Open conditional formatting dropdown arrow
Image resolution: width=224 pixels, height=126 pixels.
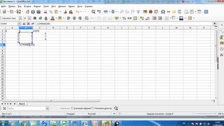tap(194, 18)
